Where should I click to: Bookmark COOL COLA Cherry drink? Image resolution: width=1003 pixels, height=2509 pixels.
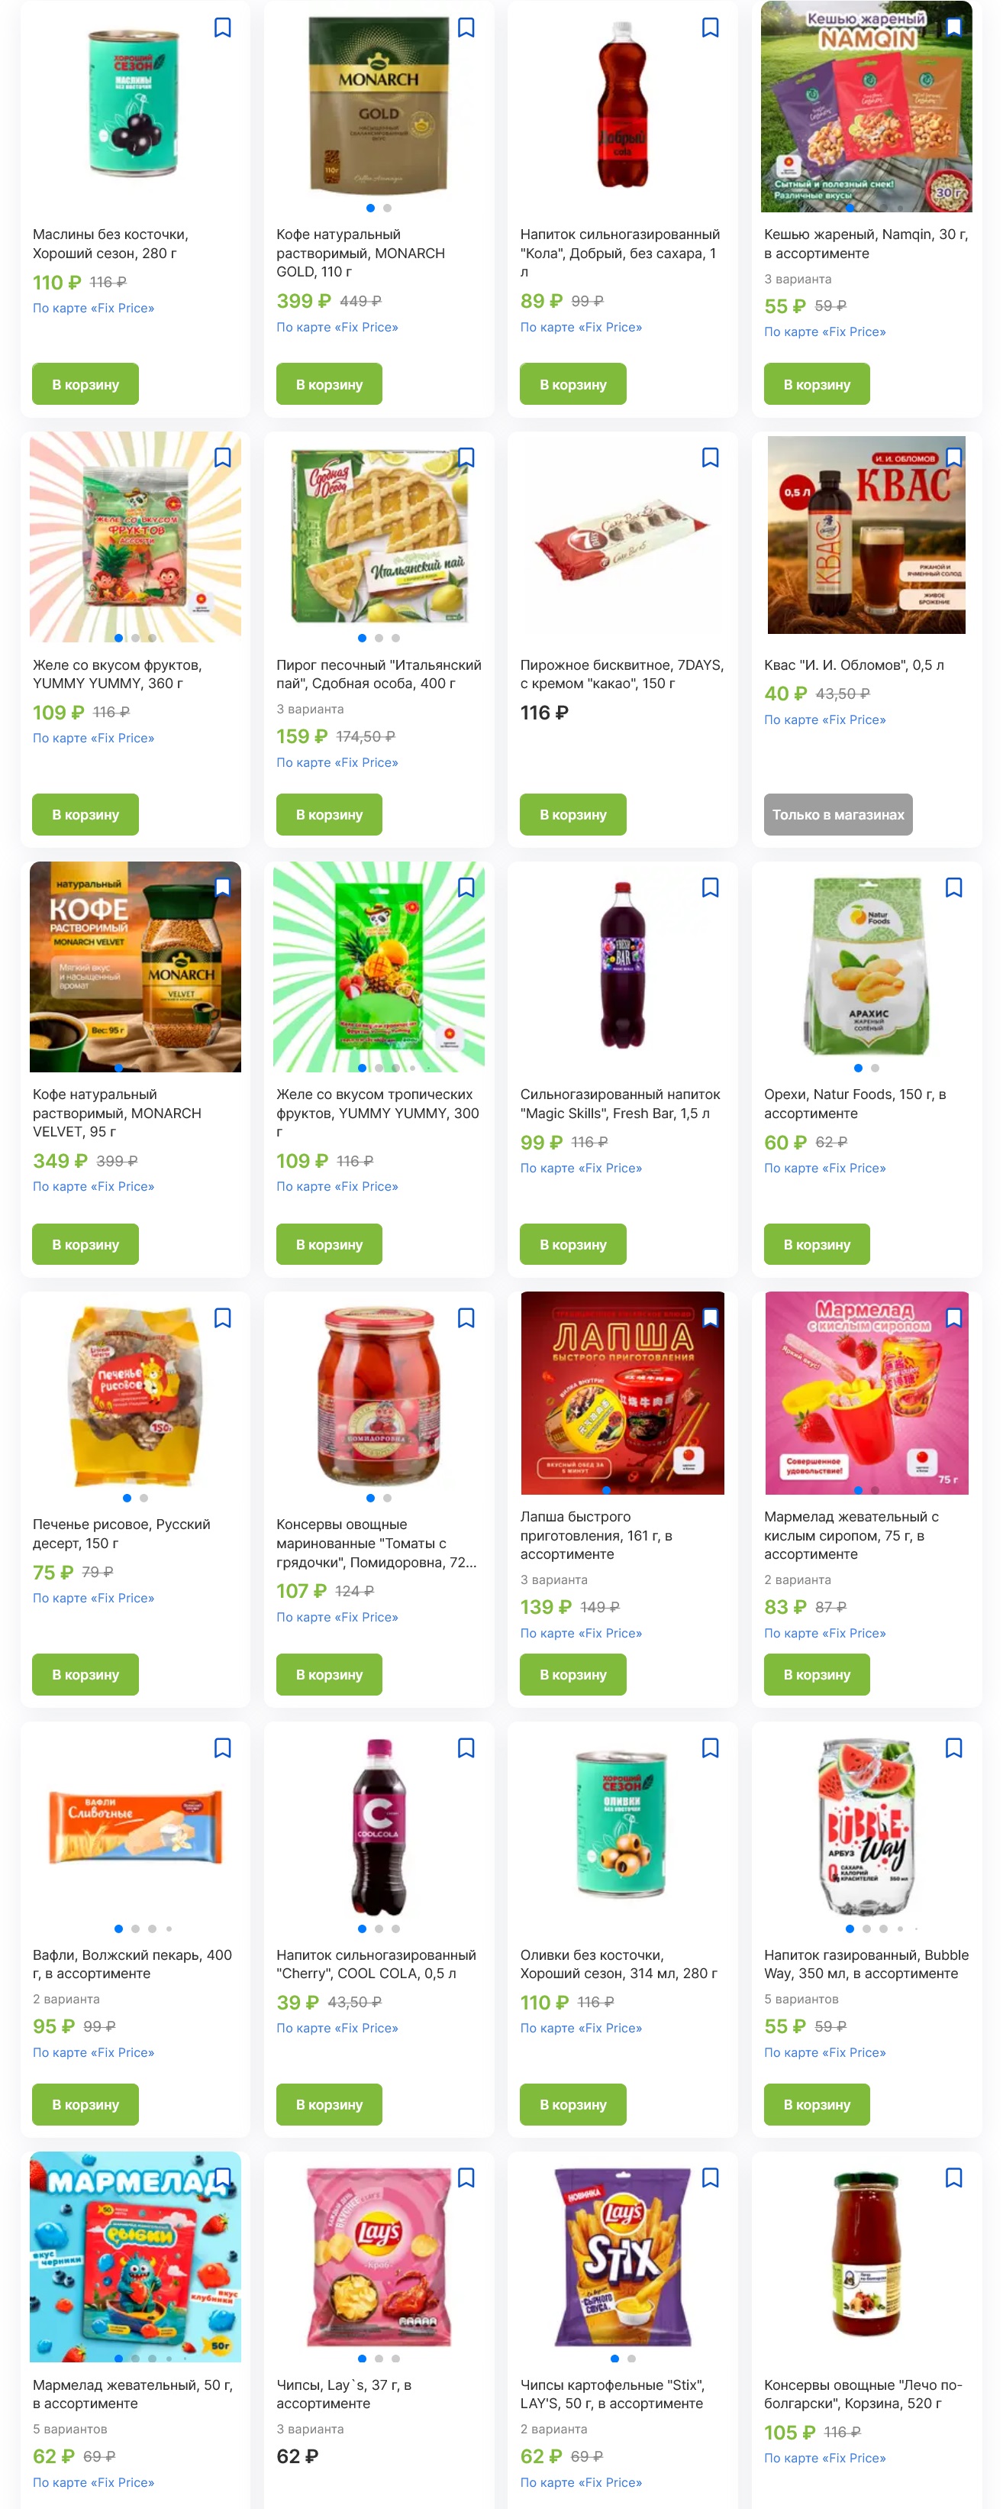point(466,1748)
